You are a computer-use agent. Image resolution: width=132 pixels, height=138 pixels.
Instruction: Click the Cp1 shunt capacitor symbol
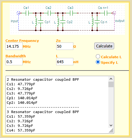tap(41, 22)
